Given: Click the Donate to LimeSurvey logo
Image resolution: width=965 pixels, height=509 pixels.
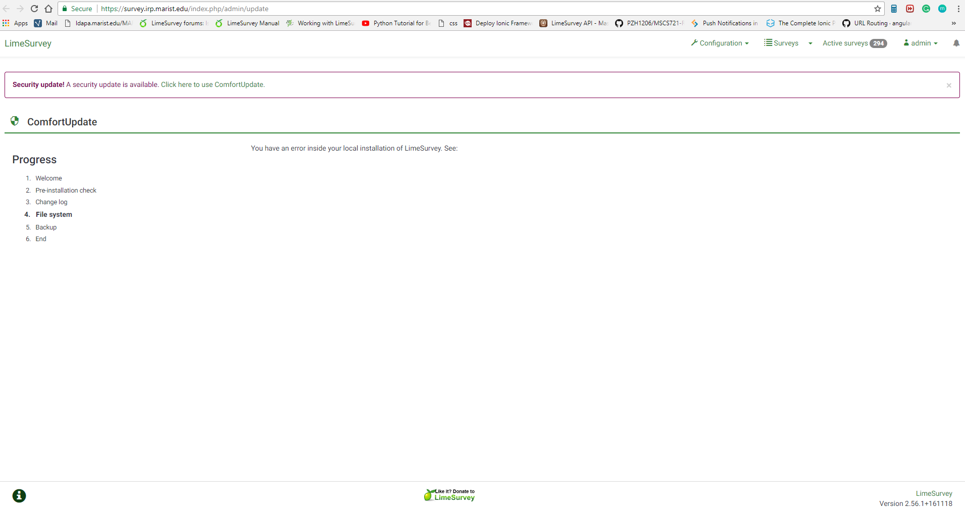Looking at the screenshot, I should (x=449, y=495).
